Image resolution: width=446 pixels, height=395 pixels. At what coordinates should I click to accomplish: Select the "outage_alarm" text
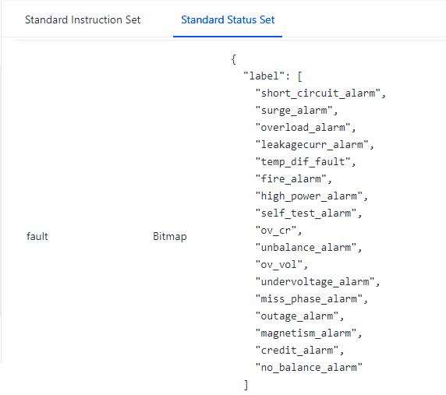tap(299, 316)
